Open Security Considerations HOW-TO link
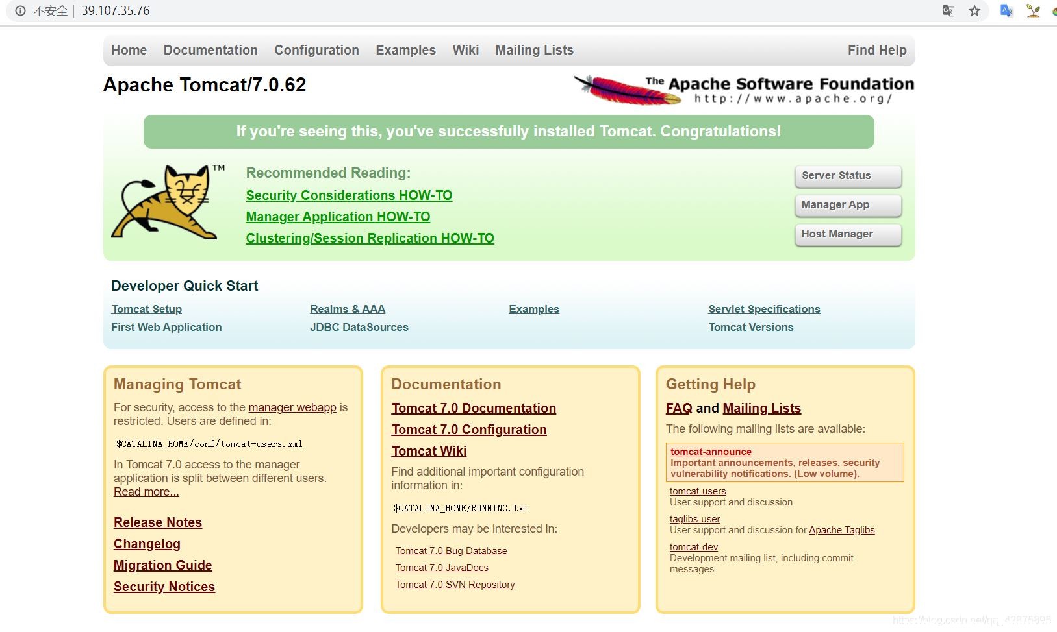Image resolution: width=1057 pixels, height=632 pixels. [x=349, y=195]
